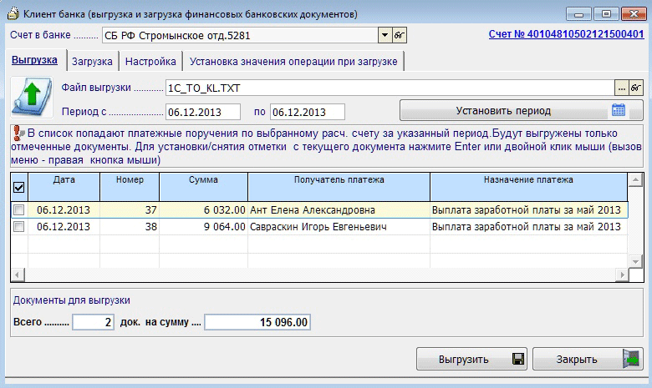Viewport: 652px width, 388px height.
Task: Switch to the Загрузка tab
Action: [92, 62]
